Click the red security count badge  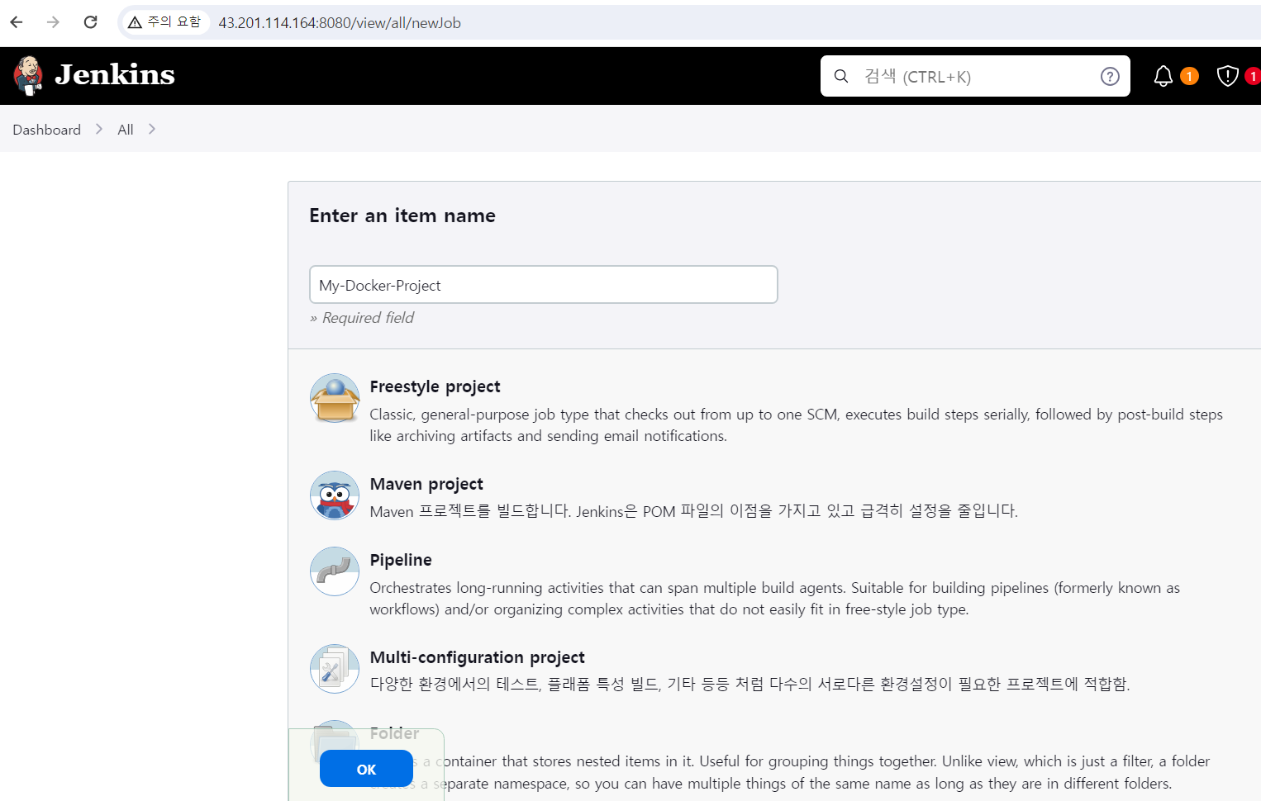coord(1253,76)
